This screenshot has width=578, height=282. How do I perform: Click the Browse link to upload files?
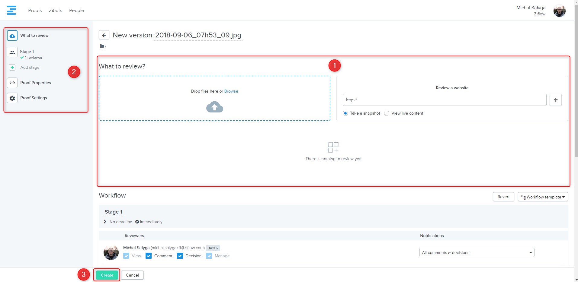click(x=231, y=91)
